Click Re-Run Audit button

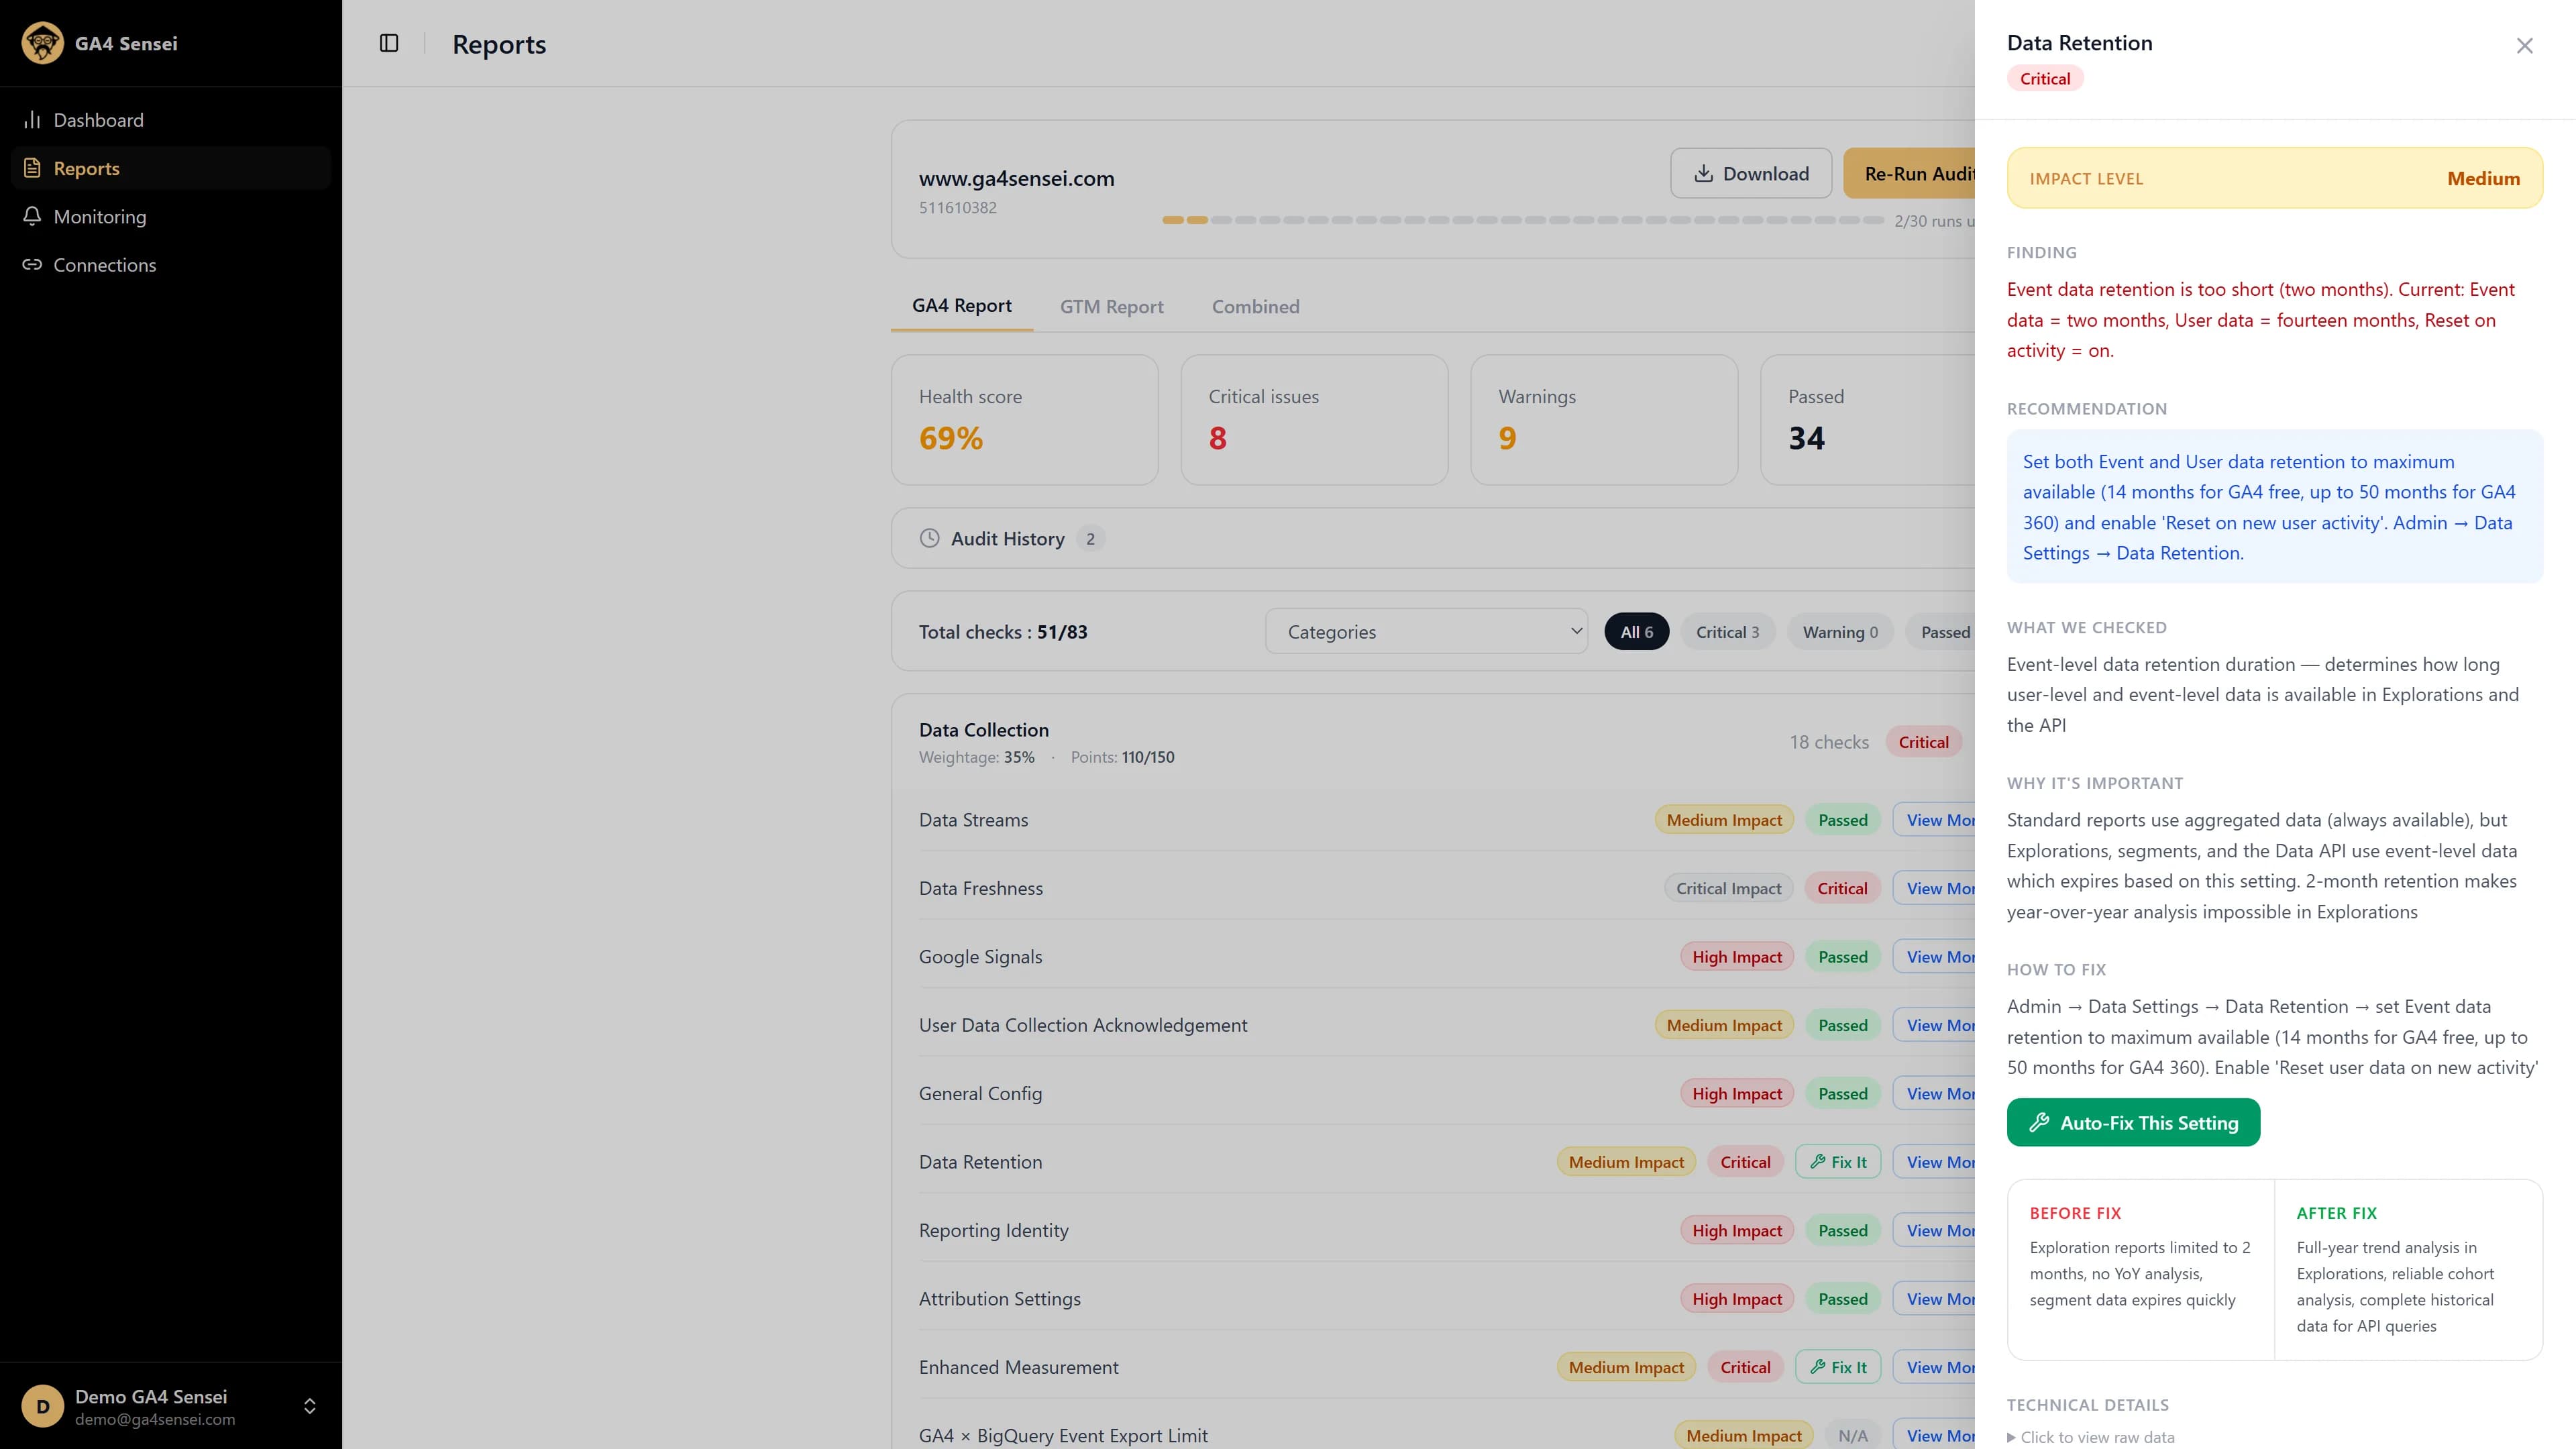pos(1910,173)
